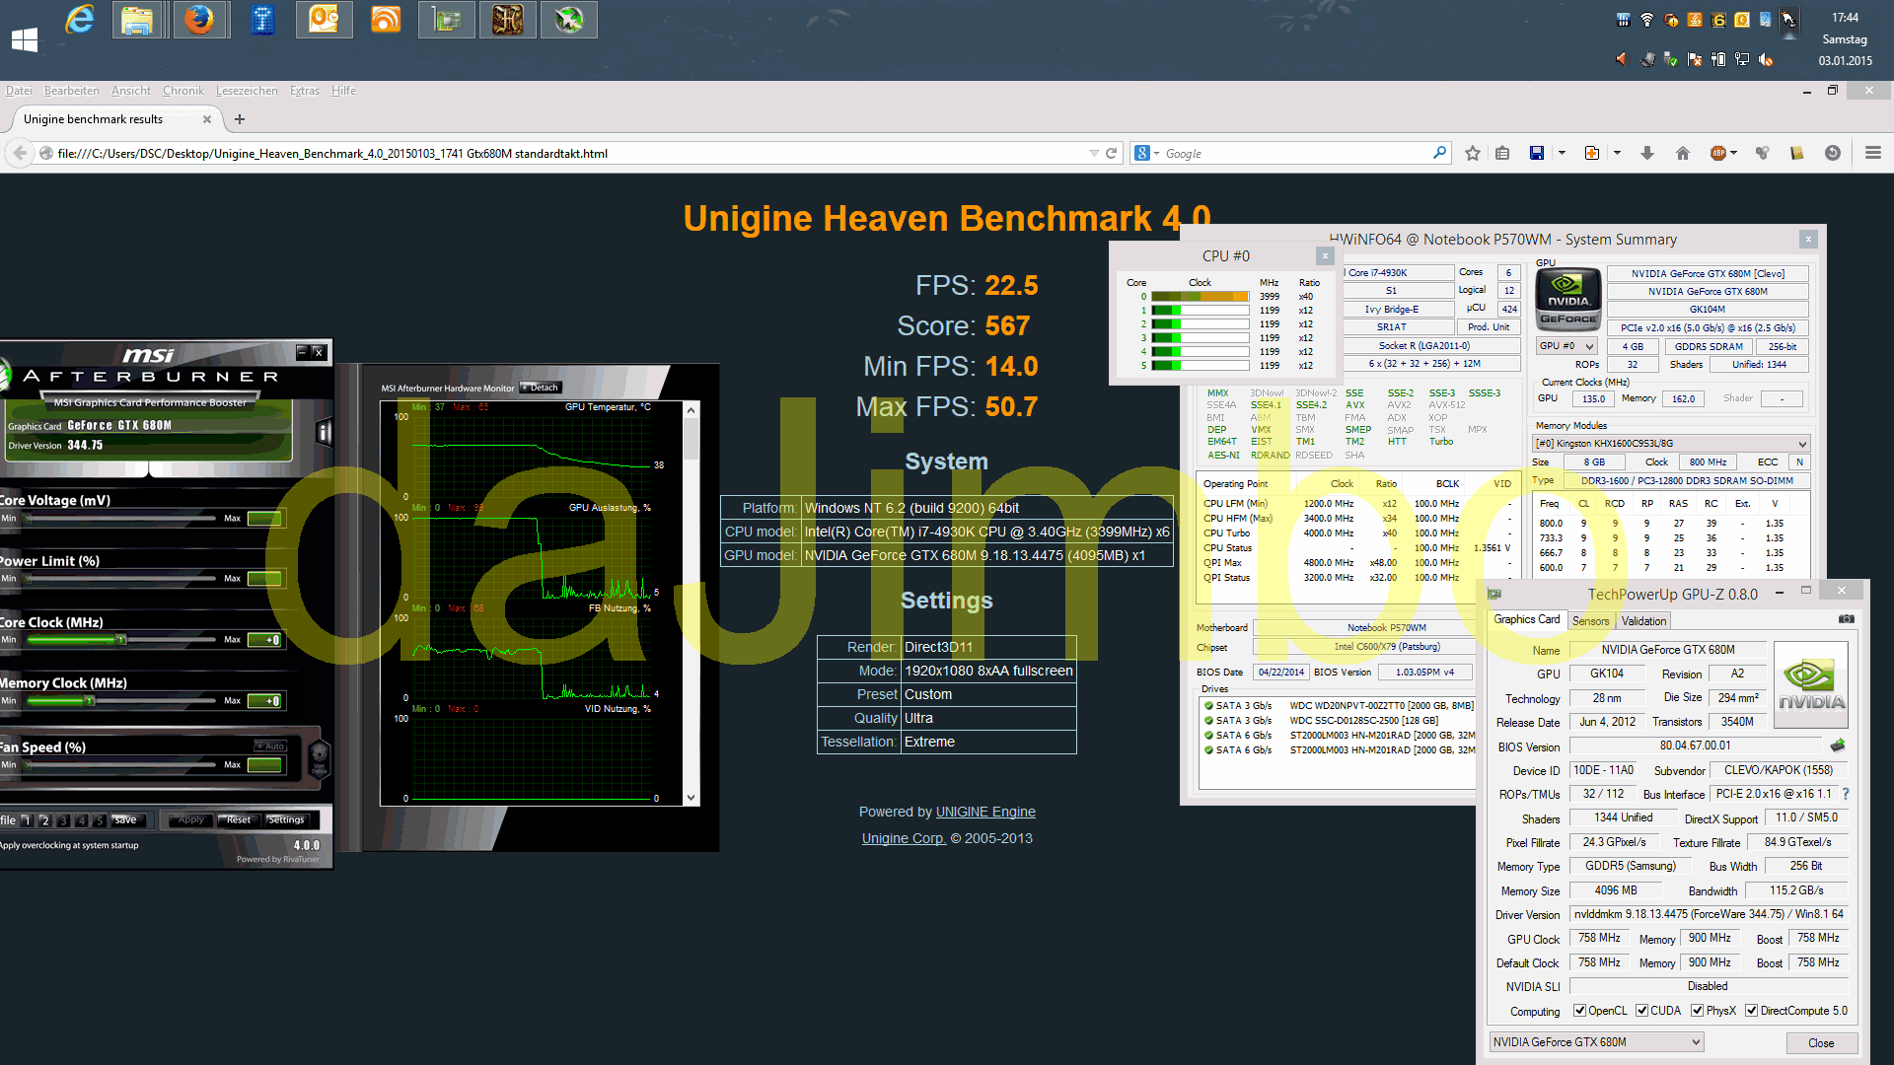Open the Chronik menu
This screenshot has height=1065, width=1894.
183,91
